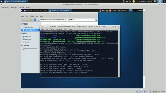Viewport: 166px width, 93px height.
Task: Click the guest red update notifier icon
Action: click(x=110, y=11)
